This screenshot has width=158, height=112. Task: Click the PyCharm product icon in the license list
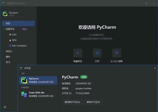coord(24,80)
